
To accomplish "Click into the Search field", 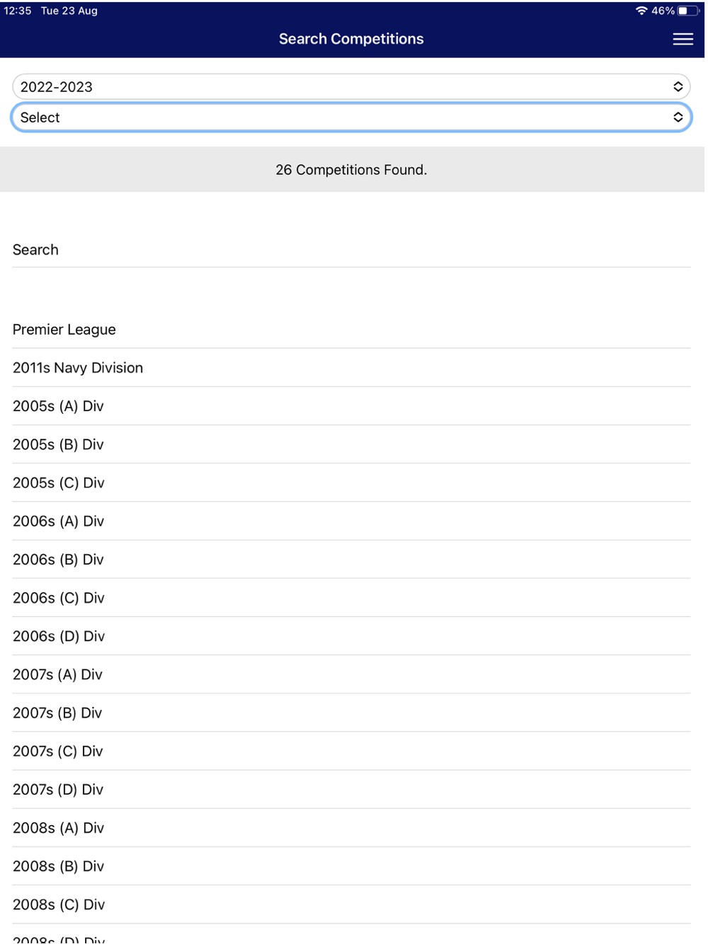I will pyautogui.click(x=351, y=250).
